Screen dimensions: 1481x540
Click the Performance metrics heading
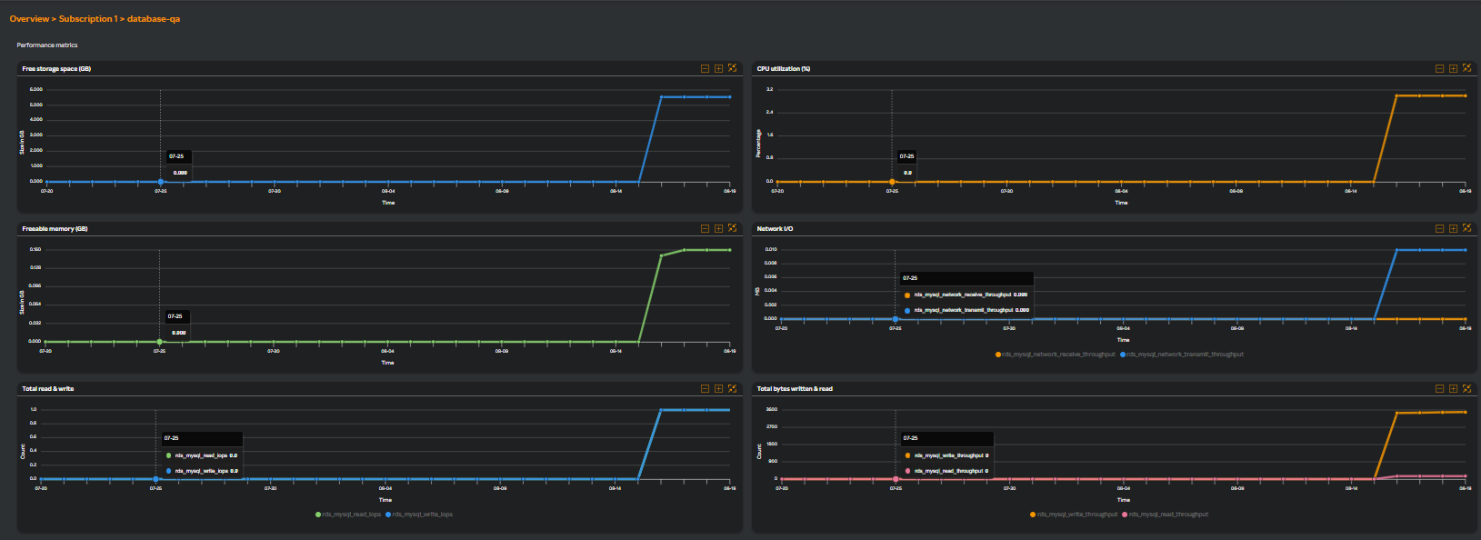coord(47,45)
